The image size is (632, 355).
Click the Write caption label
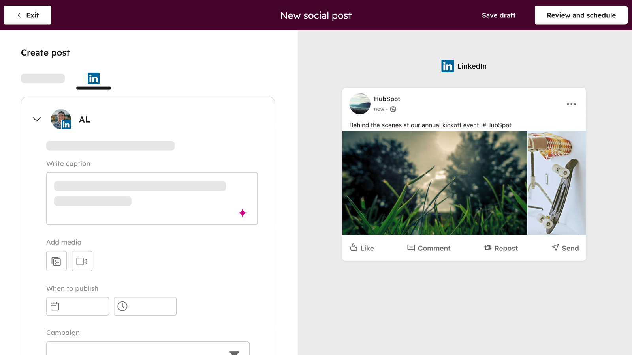pos(68,164)
